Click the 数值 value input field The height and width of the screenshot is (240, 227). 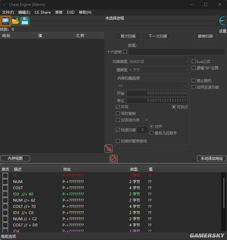(x=177, y=52)
